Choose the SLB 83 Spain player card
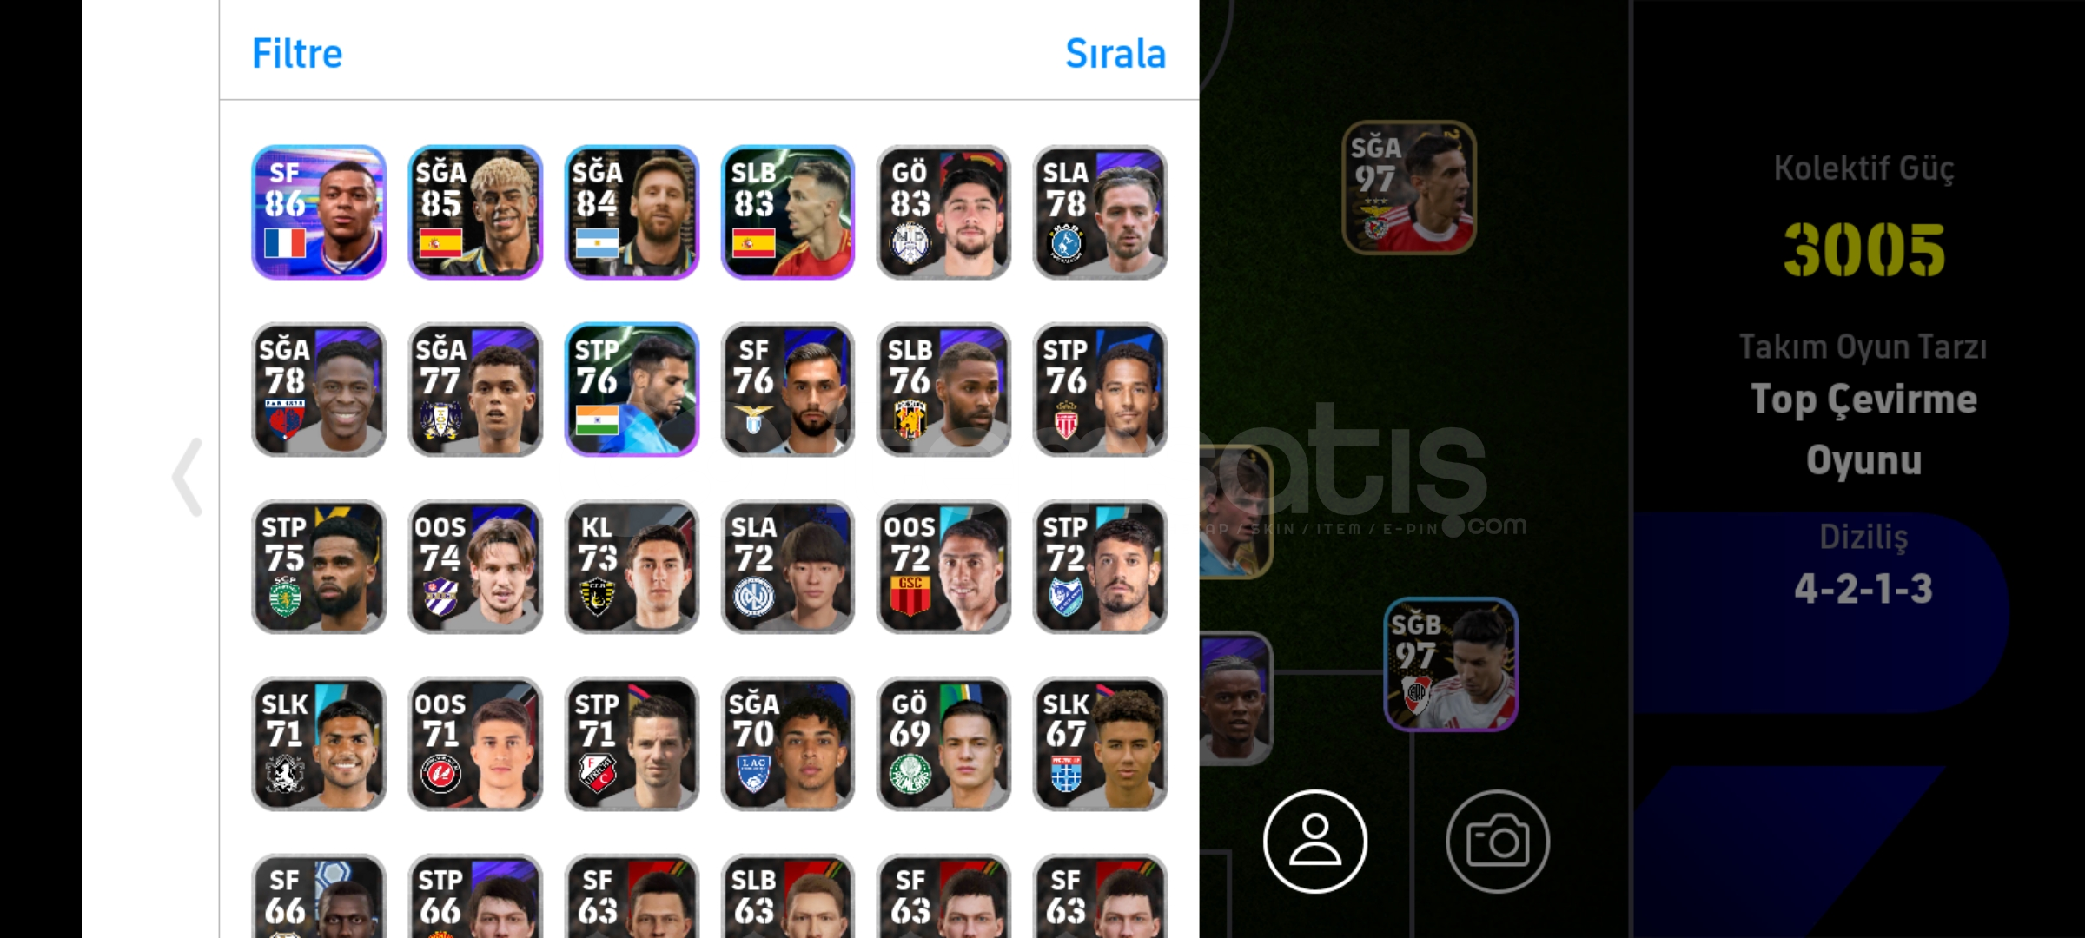This screenshot has height=938, width=2085. [788, 212]
